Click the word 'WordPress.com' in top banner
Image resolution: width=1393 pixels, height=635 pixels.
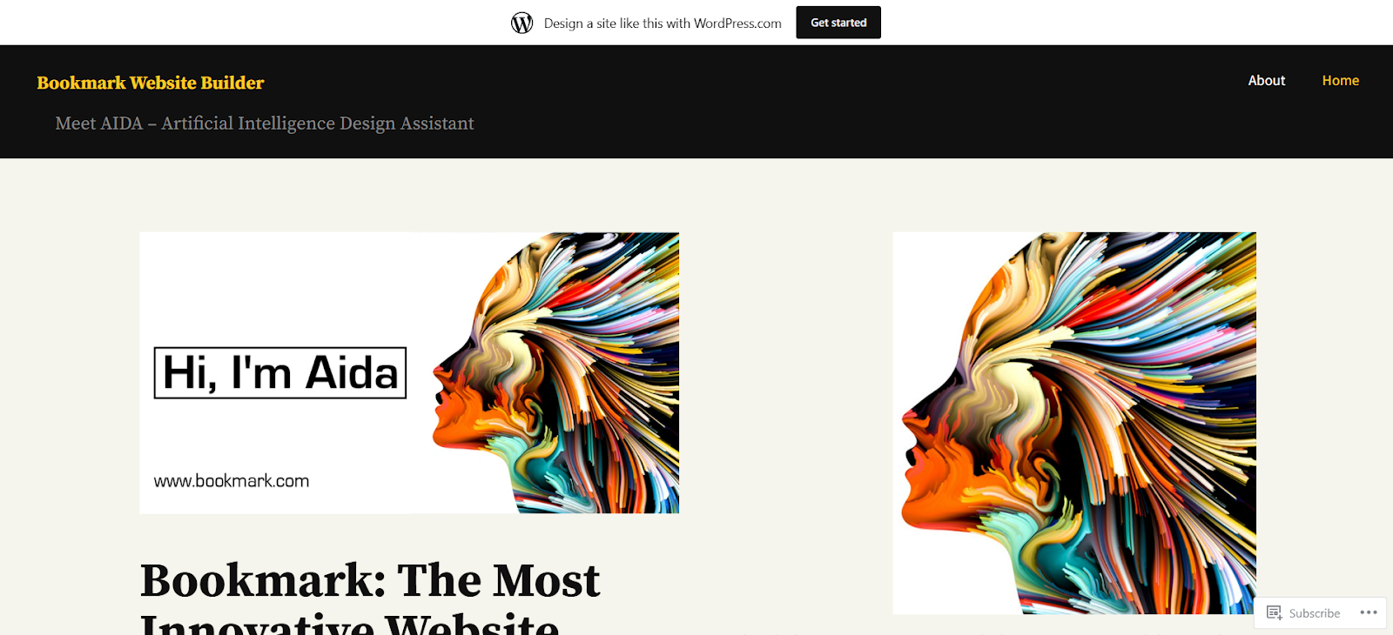coord(737,23)
